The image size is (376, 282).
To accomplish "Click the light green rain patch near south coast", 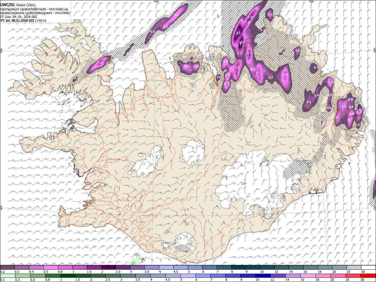I will pyautogui.click(x=135, y=260).
